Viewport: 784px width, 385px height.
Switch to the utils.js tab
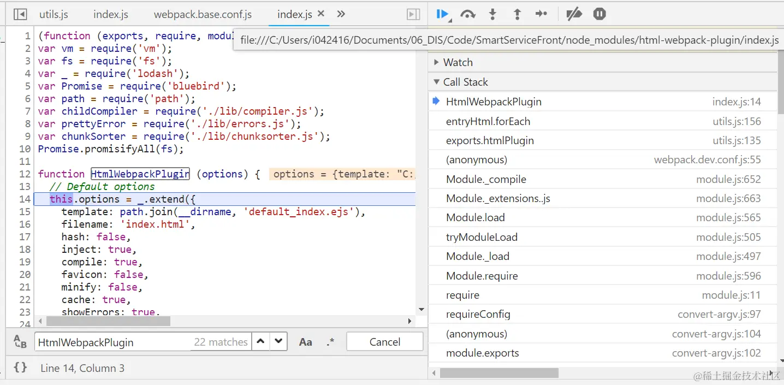54,15
